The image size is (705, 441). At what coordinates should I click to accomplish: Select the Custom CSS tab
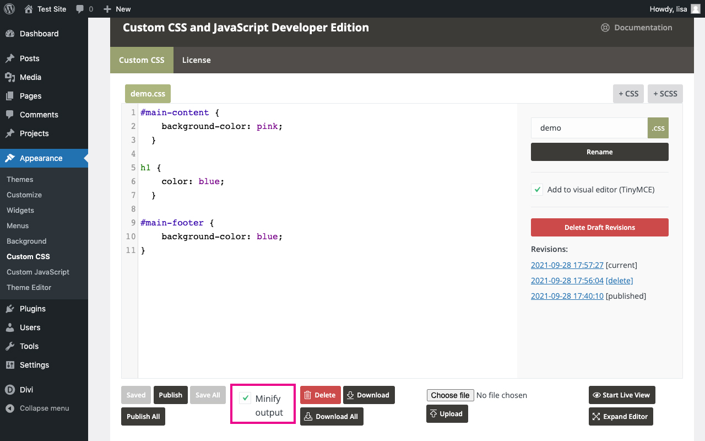click(142, 60)
